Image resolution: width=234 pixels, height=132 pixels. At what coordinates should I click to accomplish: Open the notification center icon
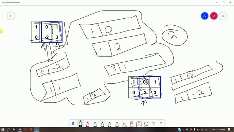[229, 129]
